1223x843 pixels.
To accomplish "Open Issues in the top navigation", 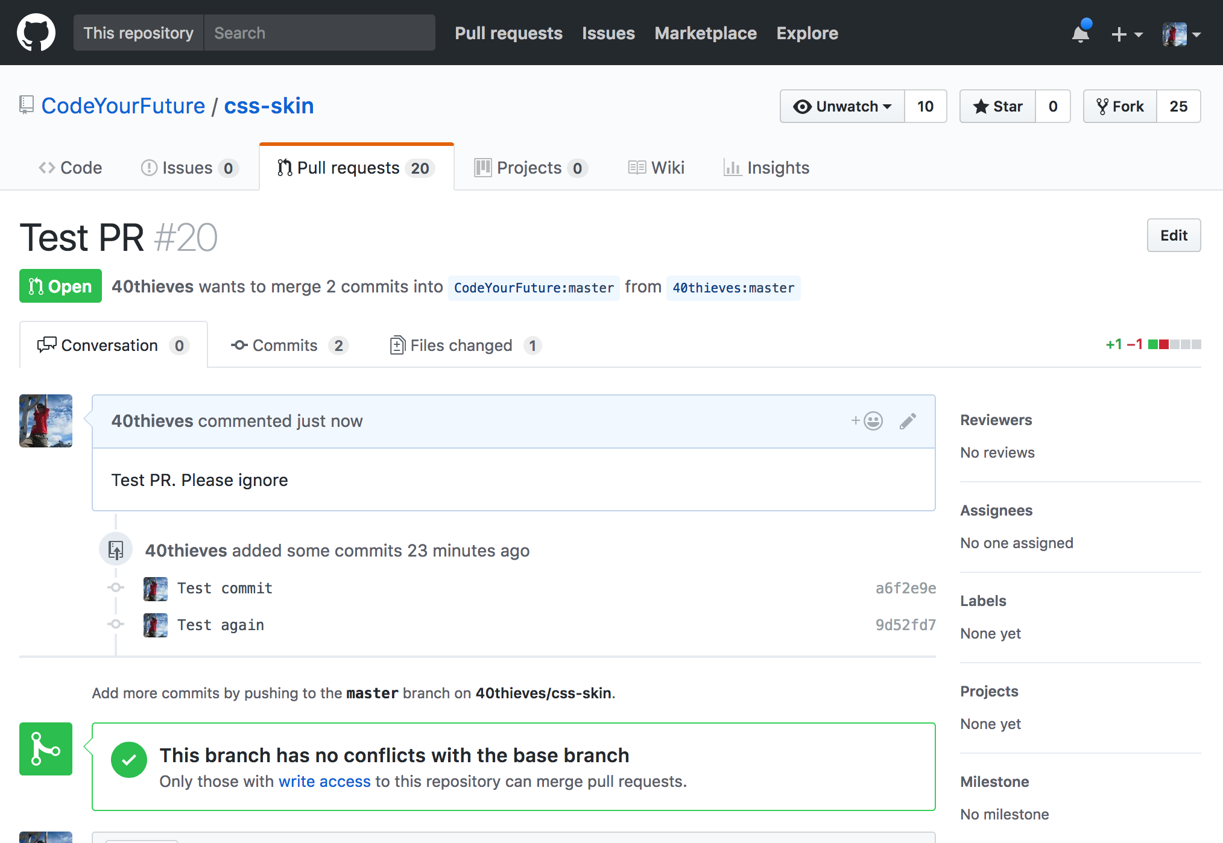I will [x=608, y=33].
